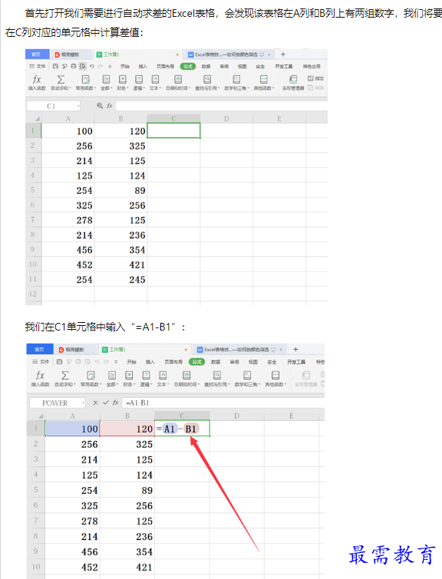The width and height of the screenshot is (442, 579).
Task: Switch to 页面布局 ribbon tab in first screenshot
Action: click(x=165, y=67)
